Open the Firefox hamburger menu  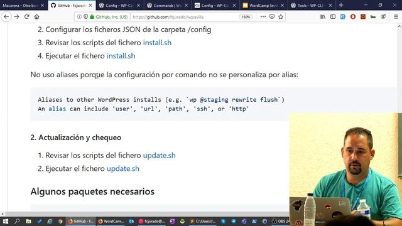[x=396, y=17]
